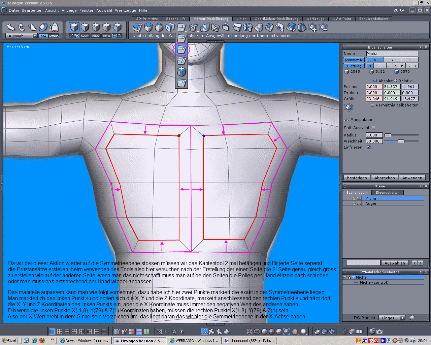This screenshot has width=431, height=345.
Task: Switch to single viewport layout
Action: (x=52, y=332)
